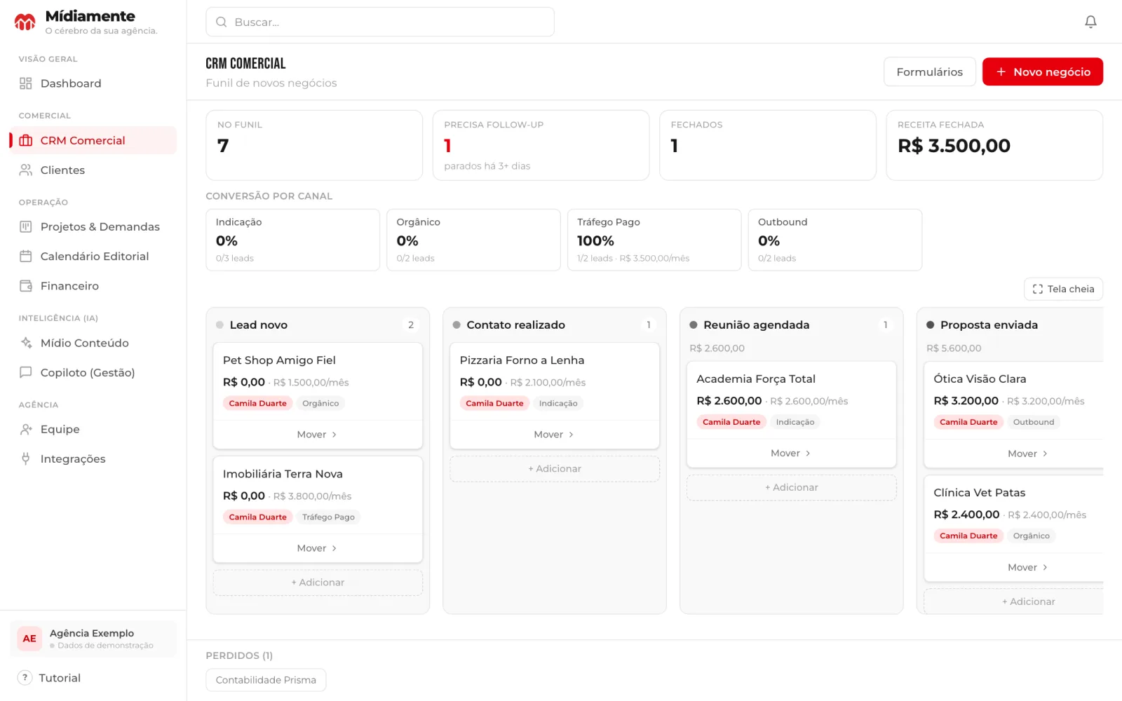Click the Outbound tag on Ótica Visão Clara
This screenshot has width=1122, height=701.
[1034, 422]
